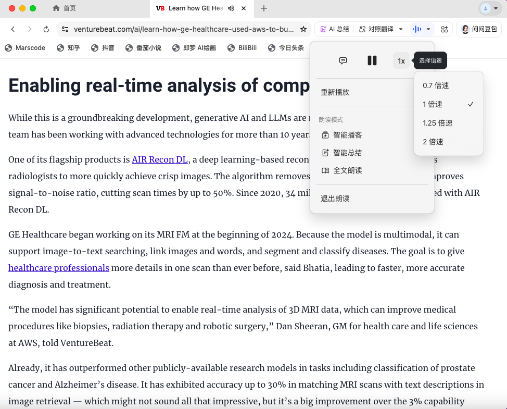Open the extensions grid icon
The image size is (507, 409).
(x=445, y=29)
